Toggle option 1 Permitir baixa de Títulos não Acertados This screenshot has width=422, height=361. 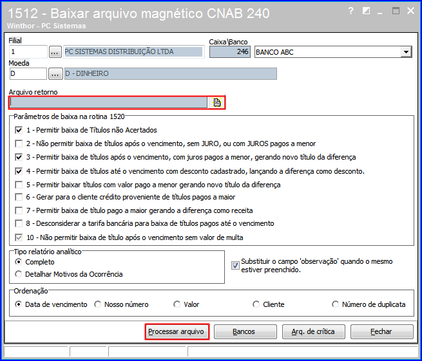pos(19,131)
